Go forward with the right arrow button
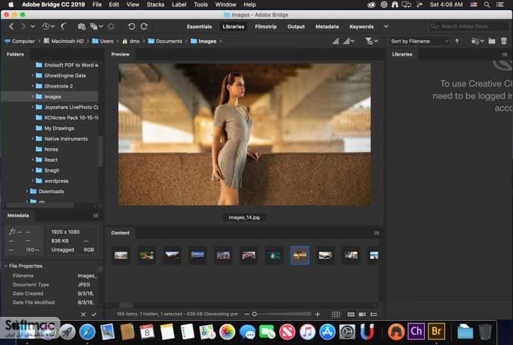Viewport: 513px width, 345px height. [23, 26]
